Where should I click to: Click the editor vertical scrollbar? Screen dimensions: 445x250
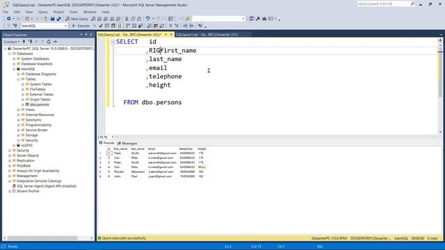point(440,86)
